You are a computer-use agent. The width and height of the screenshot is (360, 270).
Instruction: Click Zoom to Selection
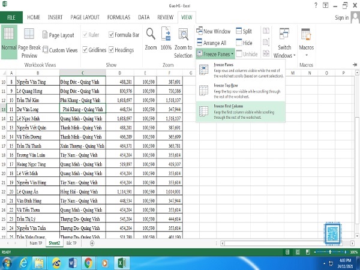(x=183, y=43)
